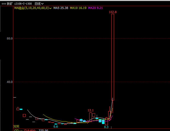This screenshot has width=170, height=131.
Task: Click the small gray time marker near 0.3
Action: pos(111,127)
